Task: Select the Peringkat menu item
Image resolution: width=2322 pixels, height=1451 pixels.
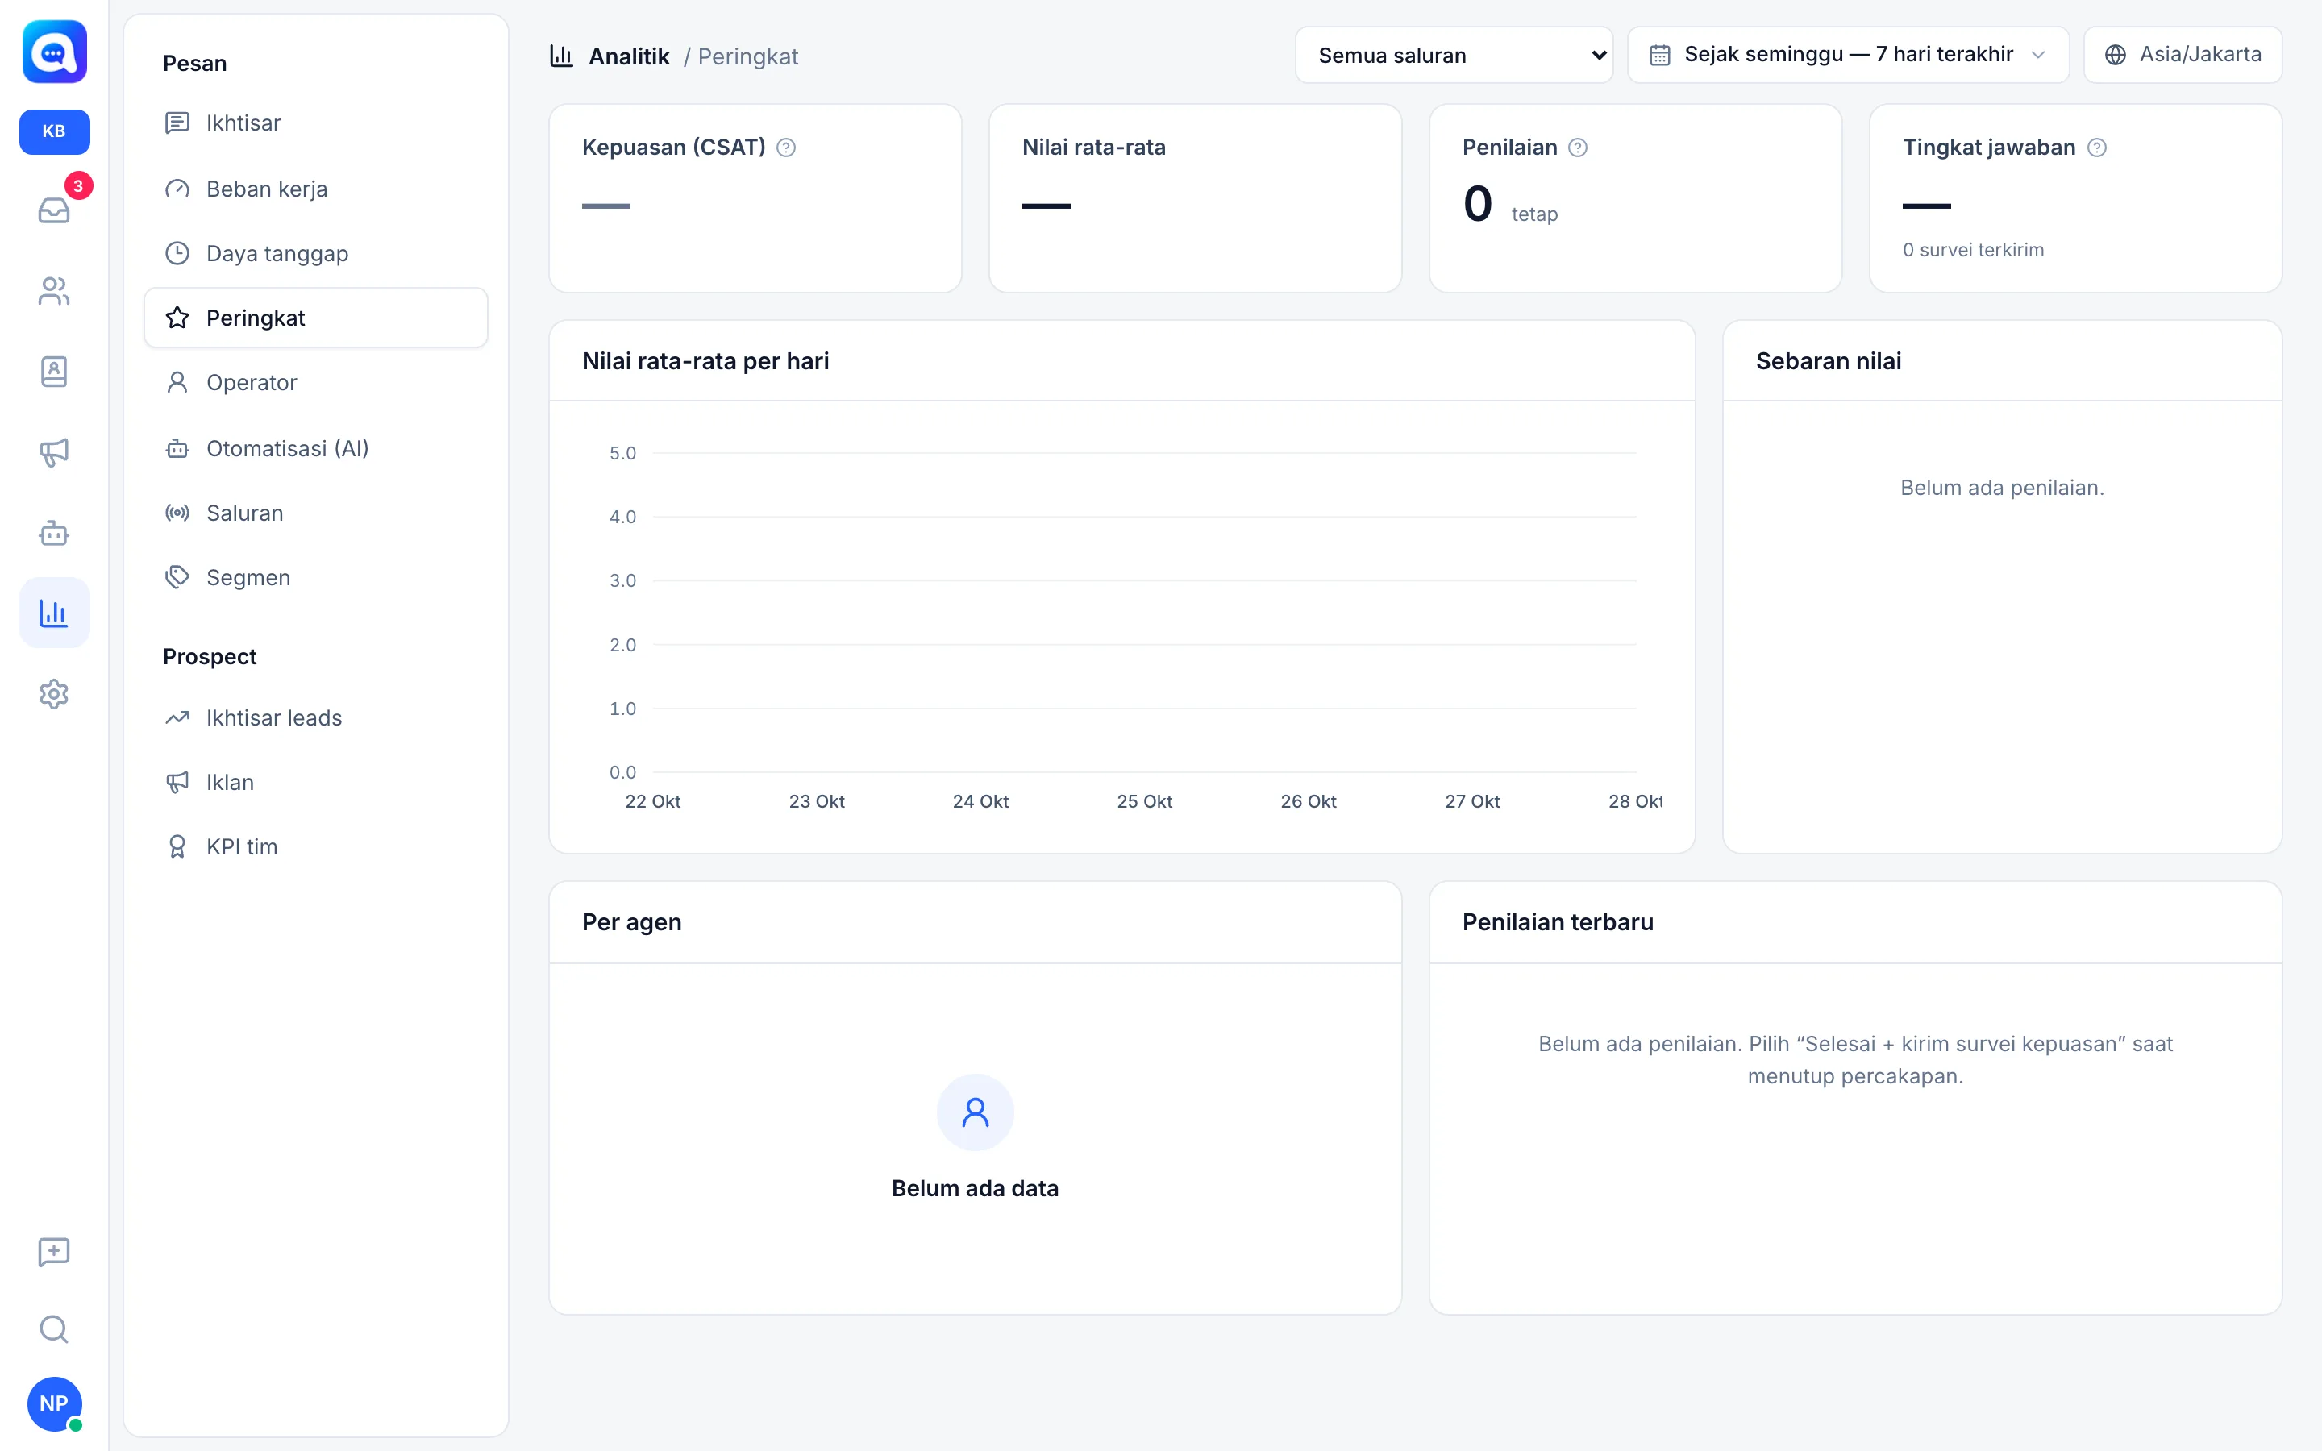Action: [x=316, y=318]
